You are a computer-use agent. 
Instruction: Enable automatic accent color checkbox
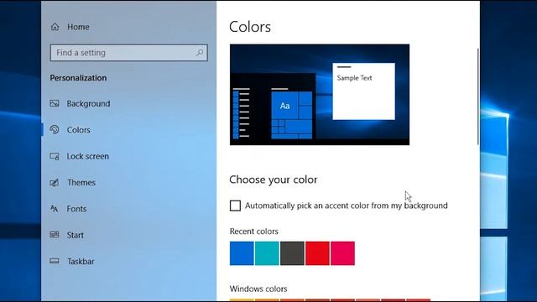click(x=235, y=206)
